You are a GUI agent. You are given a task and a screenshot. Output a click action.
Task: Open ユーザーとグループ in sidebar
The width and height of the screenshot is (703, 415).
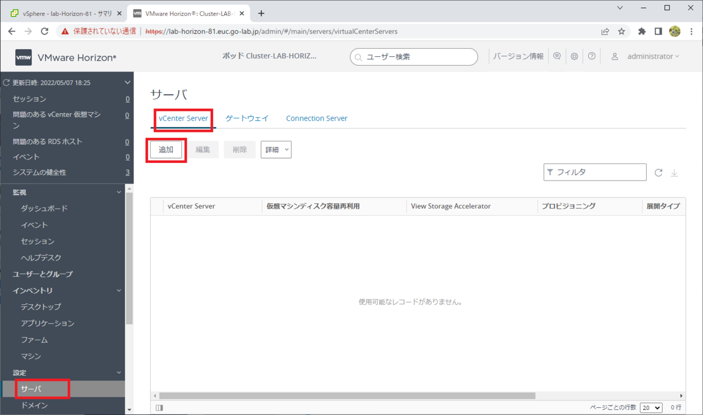(43, 274)
